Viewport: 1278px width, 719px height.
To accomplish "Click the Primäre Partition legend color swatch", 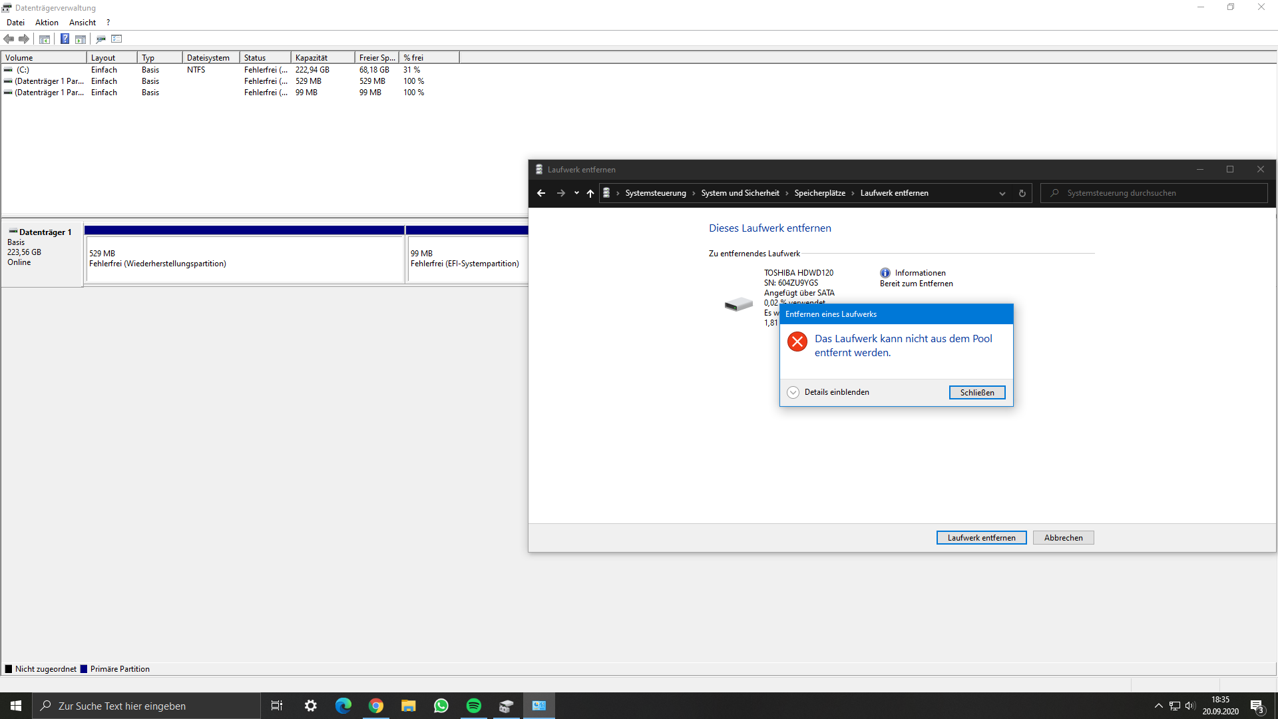I will [84, 668].
